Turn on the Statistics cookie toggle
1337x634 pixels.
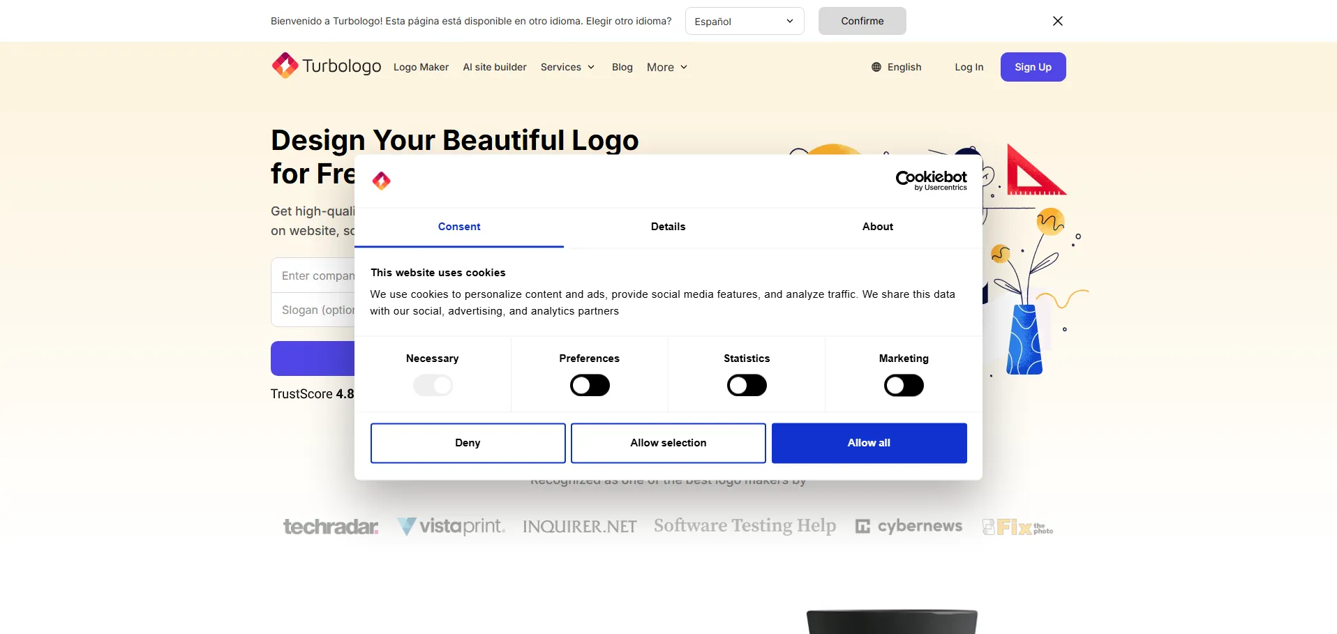tap(747, 385)
